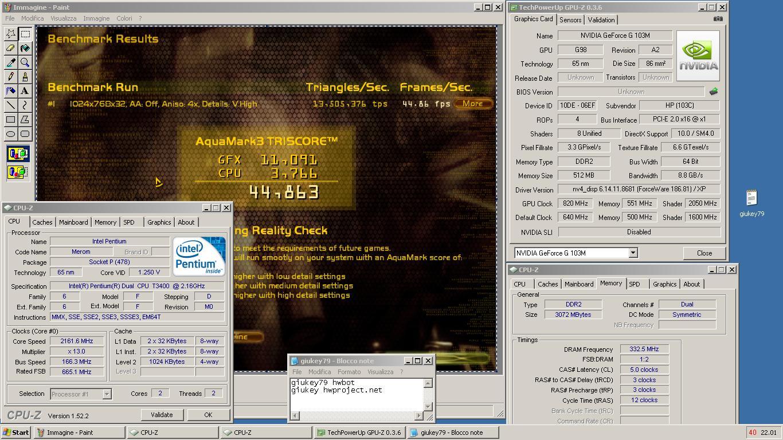
Task: Choose the Eraser tool in Paint
Action: [11, 48]
